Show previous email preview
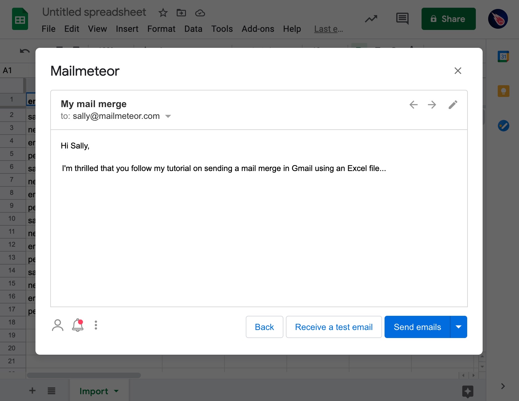519x401 pixels. point(414,105)
